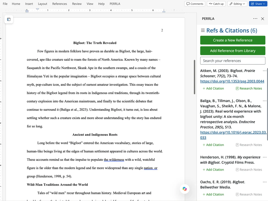This screenshot has width=268, height=201.
Task: Select the PERRLA ribbon tab
Action: point(115,4)
